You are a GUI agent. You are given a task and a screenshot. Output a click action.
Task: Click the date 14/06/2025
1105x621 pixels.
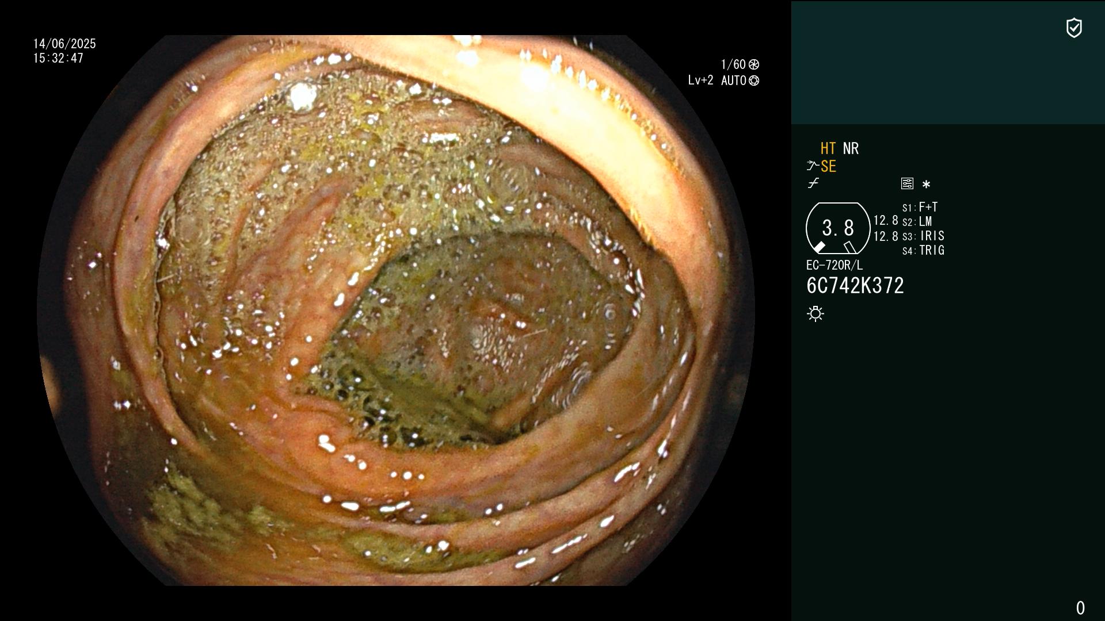pos(64,44)
